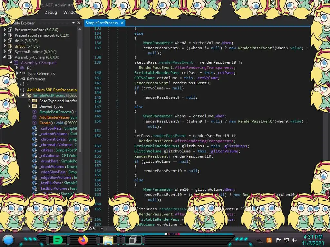Click the Derived Types folder icon

pyautogui.click(x=34, y=106)
